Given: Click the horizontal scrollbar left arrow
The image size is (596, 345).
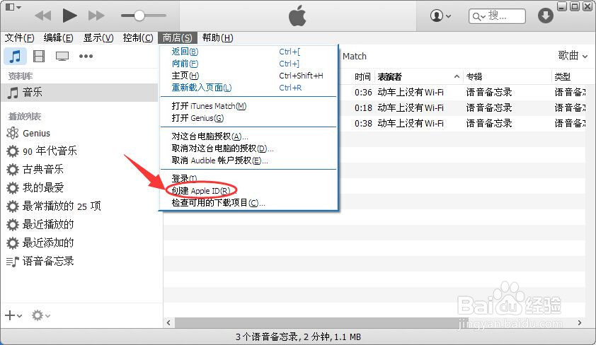Looking at the screenshot, I should pos(168,323).
